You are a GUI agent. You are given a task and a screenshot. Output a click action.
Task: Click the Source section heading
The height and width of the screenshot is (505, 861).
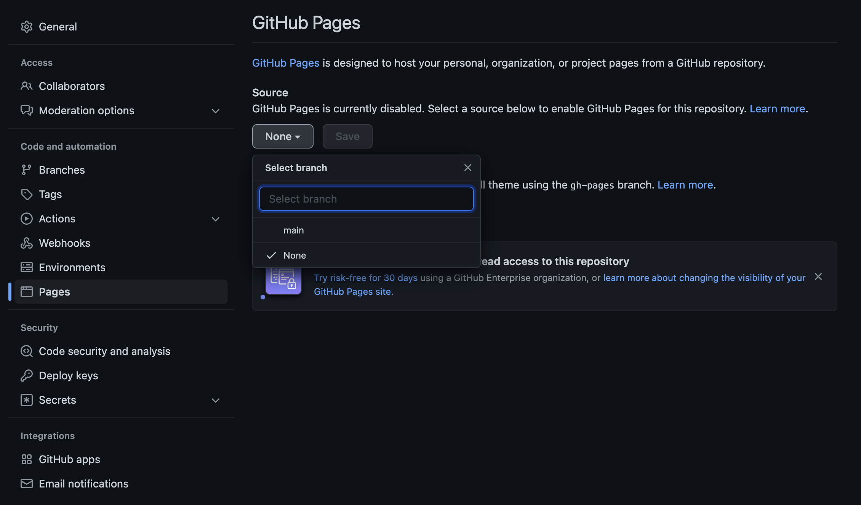(270, 93)
